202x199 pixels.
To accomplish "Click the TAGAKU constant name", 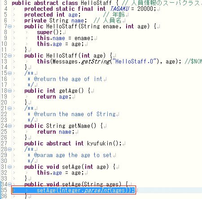I will (119, 9).
